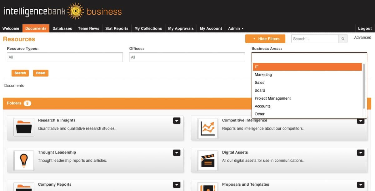Expand Digital Assets options arrow
This screenshot has width=375, height=191.
pyautogui.click(x=361, y=153)
